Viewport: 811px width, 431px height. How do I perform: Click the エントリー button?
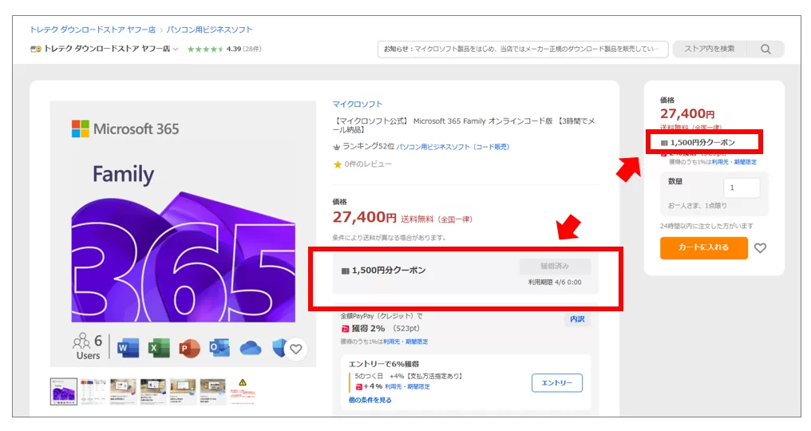click(x=556, y=383)
